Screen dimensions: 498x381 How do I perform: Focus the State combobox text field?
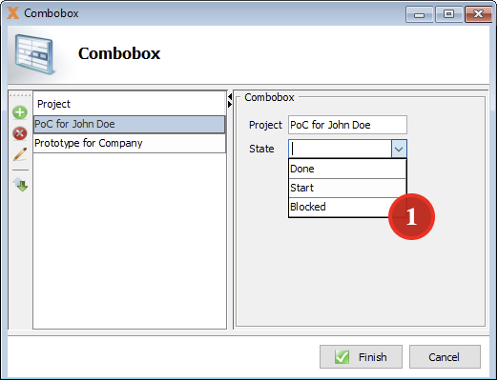point(340,149)
